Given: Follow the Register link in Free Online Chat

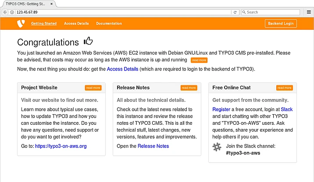Looking at the screenshot, I should tap(221, 109).
